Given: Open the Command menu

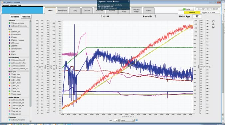Looking at the screenshot, I should point(5,5).
